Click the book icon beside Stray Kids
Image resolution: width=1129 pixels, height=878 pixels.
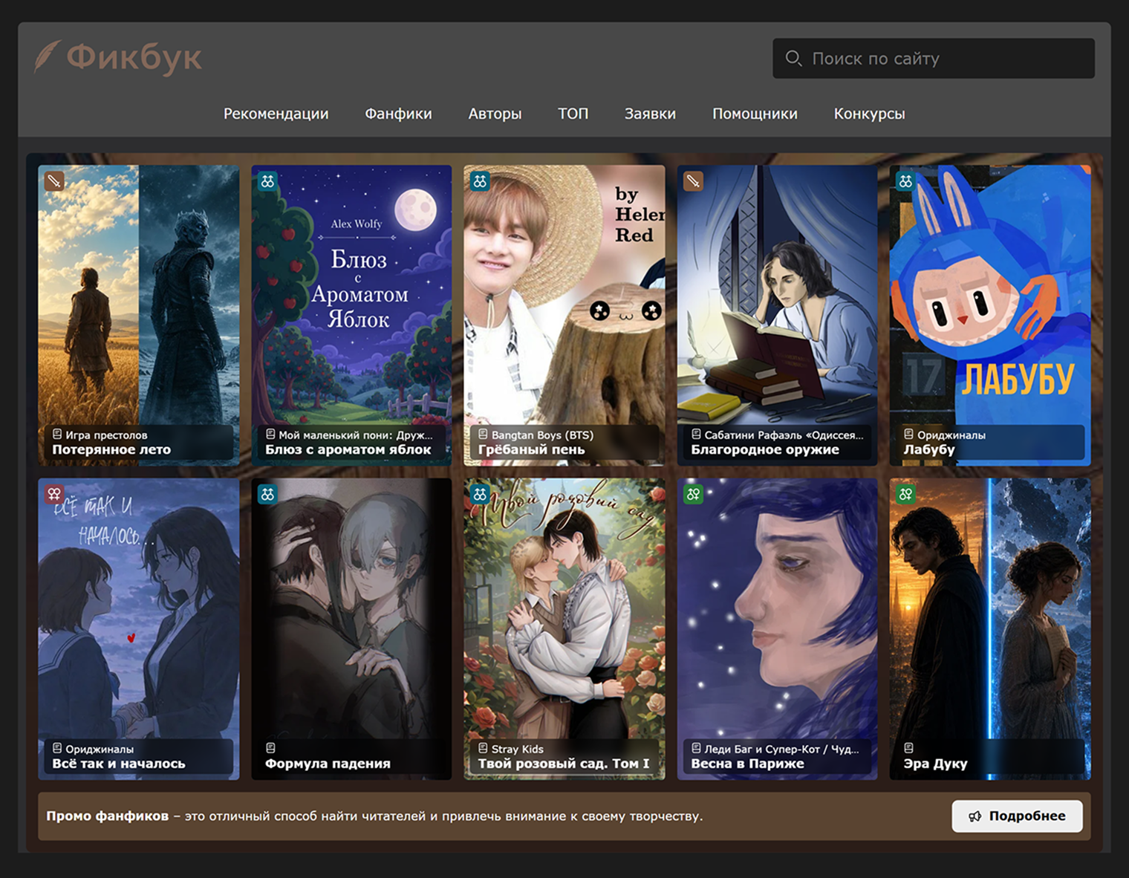pos(483,749)
